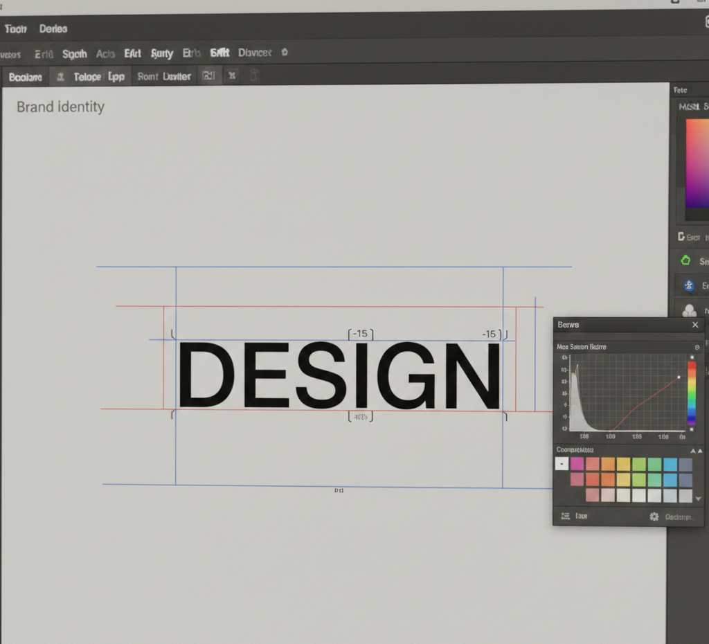Click small icon beside Mos Saloon header

click(697, 347)
